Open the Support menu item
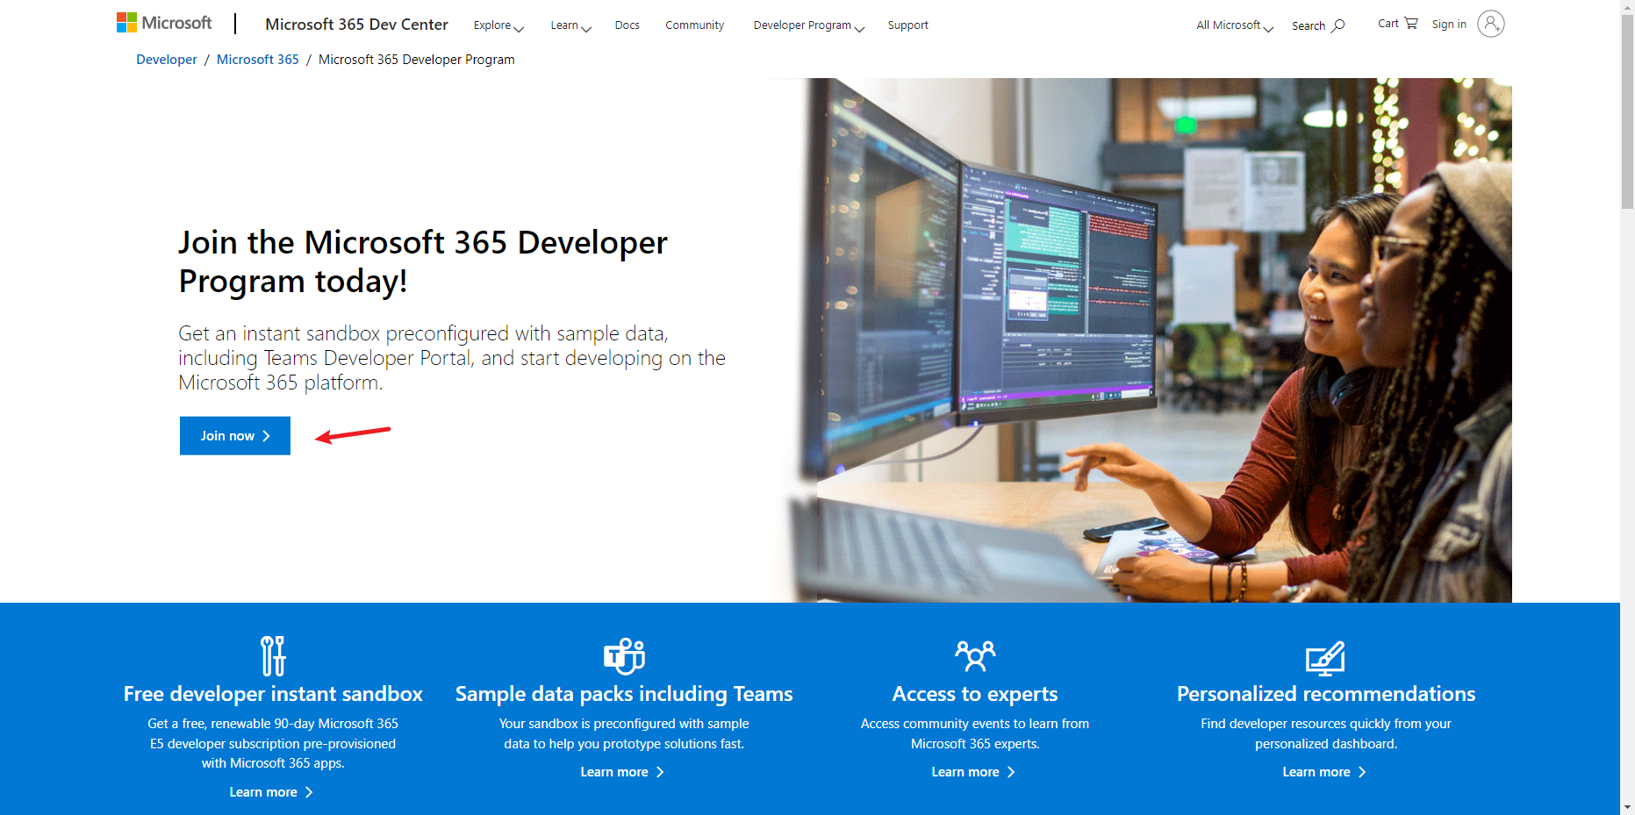1635x815 pixels. (907, 25)
